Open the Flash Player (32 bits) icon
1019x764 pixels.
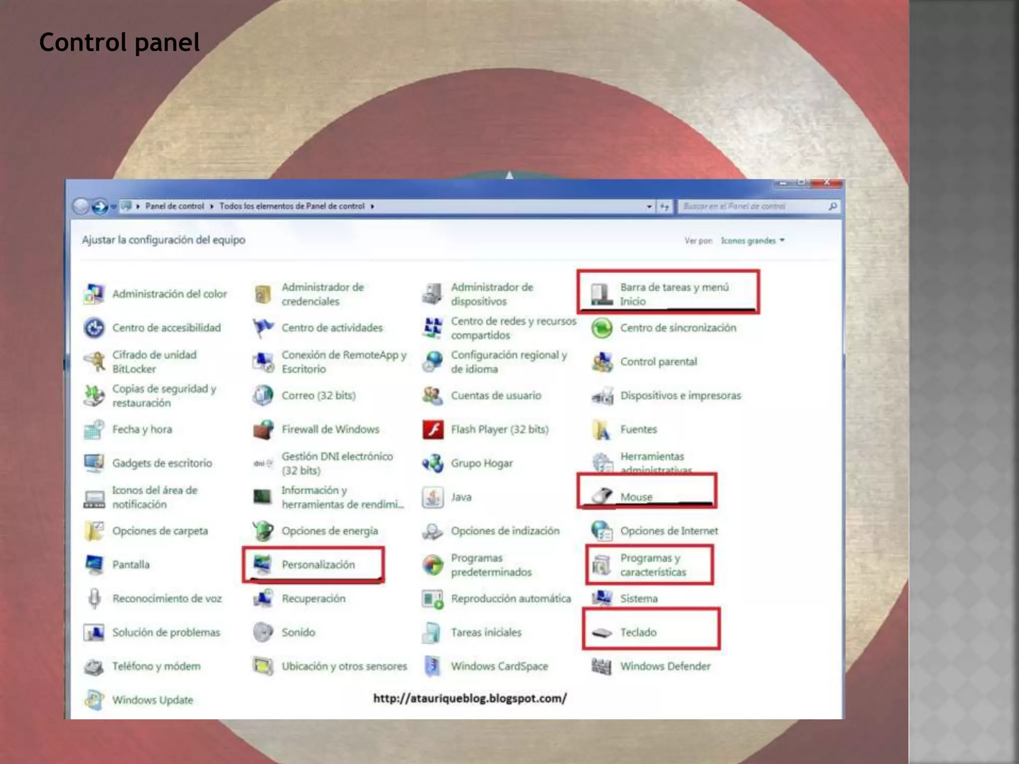(x=433, y=429)
